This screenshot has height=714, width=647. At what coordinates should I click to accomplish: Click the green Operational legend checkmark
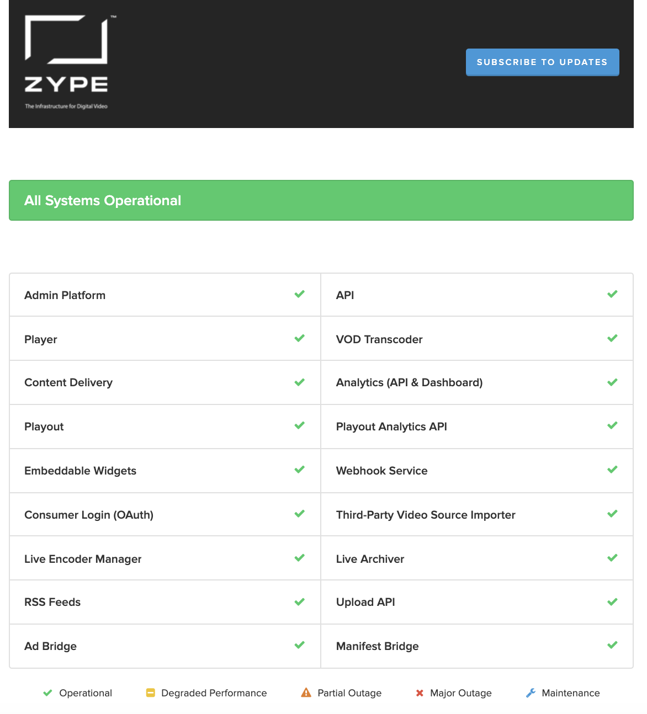point(47,692)
